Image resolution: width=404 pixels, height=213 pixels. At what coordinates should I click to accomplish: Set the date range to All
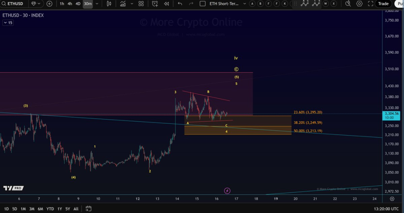pyautogui.click(x=76, y=209)
